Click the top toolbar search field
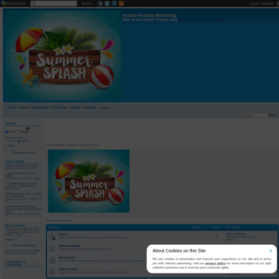This screenshot has width=279, height=279. [56, 4]
